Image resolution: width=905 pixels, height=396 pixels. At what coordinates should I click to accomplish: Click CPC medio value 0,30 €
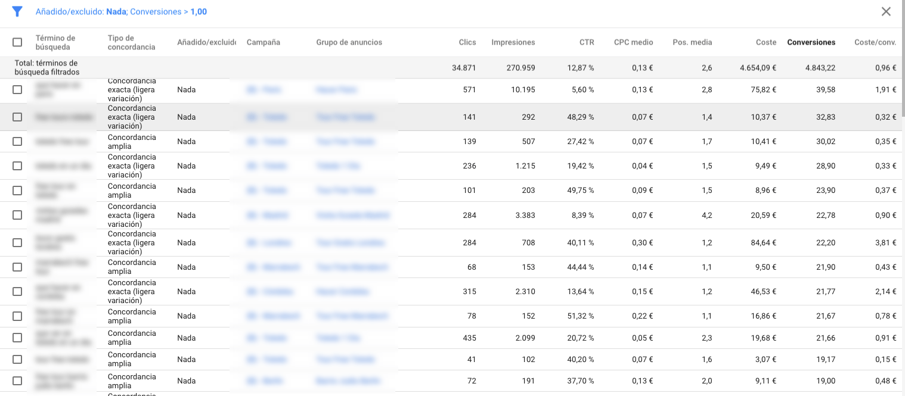coord(643,243)
